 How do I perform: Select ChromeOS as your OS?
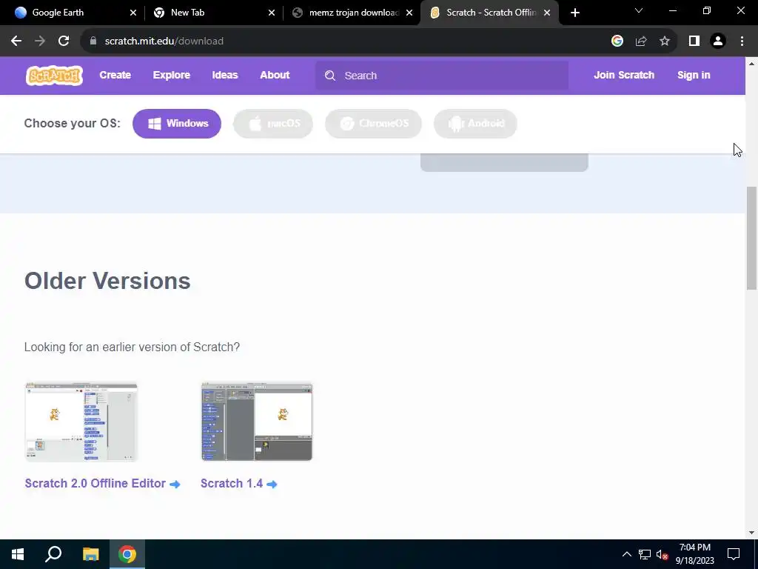click(373, 124)
